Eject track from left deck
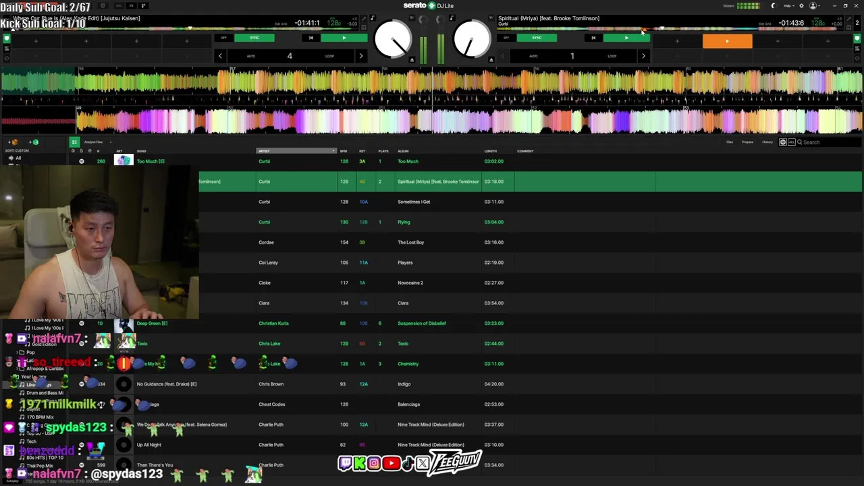The image size is (864, 486). coord(412,59)
